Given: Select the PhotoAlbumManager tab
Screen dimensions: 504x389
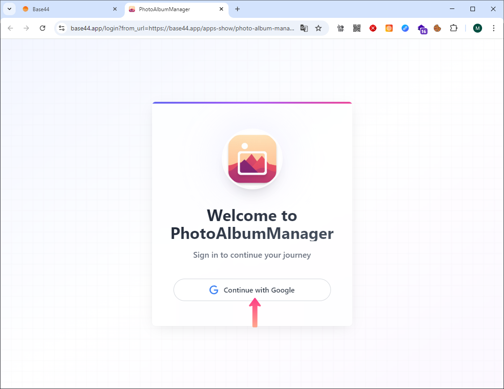Looking at the screenshot, I should (x=177, y=9).
